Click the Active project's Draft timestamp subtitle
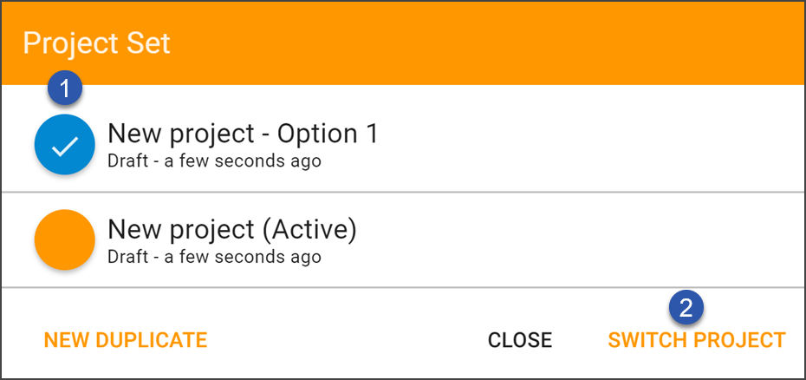 214,257
